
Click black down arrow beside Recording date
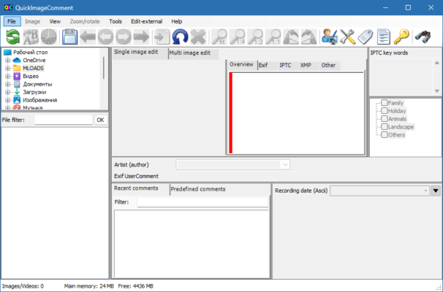436,191
